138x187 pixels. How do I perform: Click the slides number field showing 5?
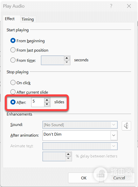[x=38, y=102]
